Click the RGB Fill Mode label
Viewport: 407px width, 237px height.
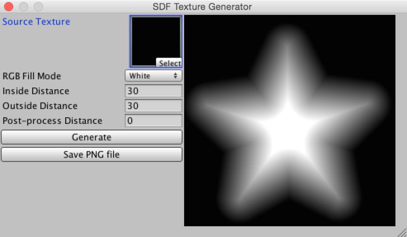(32, 76)
